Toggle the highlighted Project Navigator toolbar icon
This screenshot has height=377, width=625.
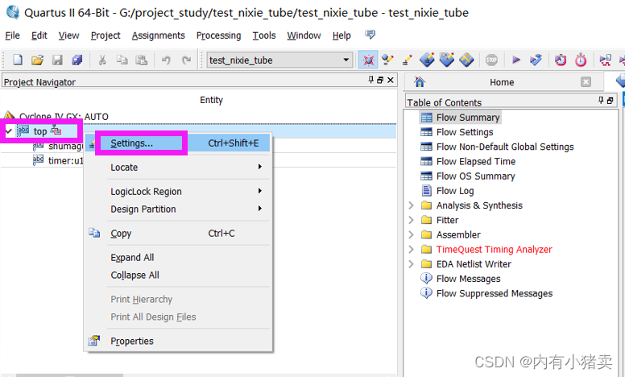coord(368,60)
